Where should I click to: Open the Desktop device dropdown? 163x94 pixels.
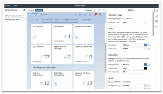coord(90,10)
